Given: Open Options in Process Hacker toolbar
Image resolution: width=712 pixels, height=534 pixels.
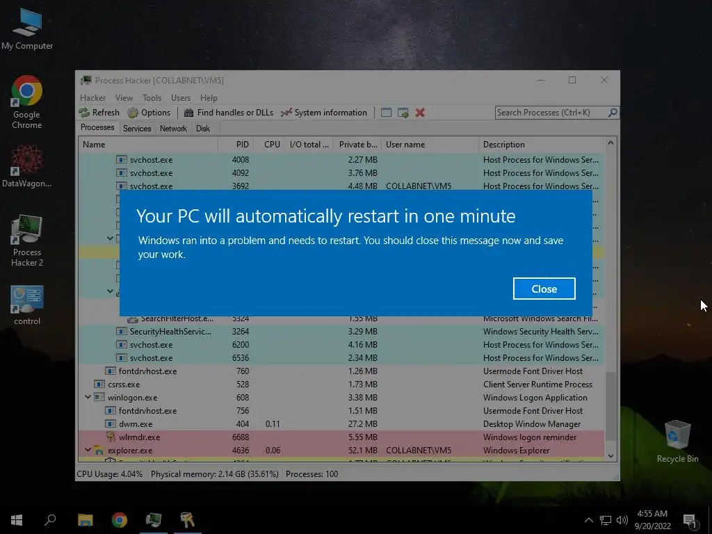Looking at the screenshot, I should coord(149,113).
